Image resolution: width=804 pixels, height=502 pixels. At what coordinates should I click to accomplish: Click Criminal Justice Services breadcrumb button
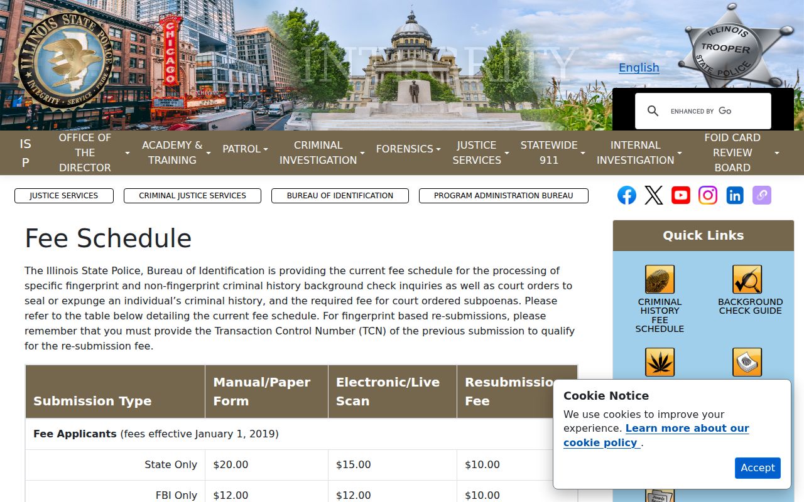coord(192,196)
